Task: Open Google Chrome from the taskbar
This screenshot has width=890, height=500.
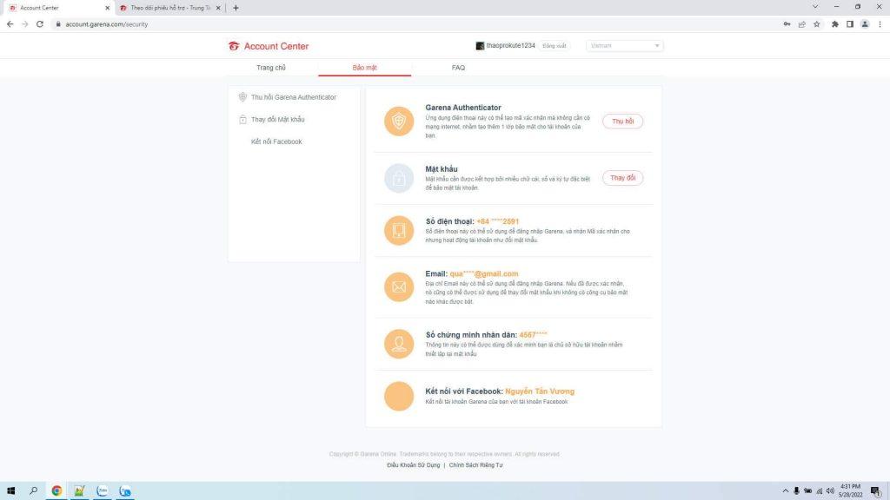Action: [x=56, y=490]
